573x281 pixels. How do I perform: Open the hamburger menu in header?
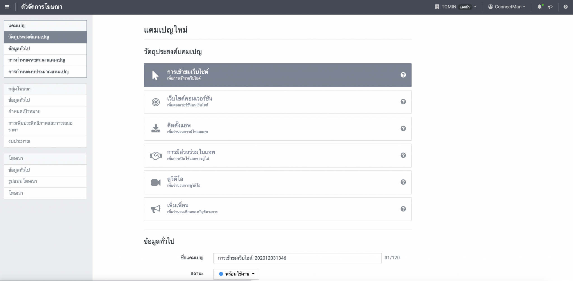(7, 7)
